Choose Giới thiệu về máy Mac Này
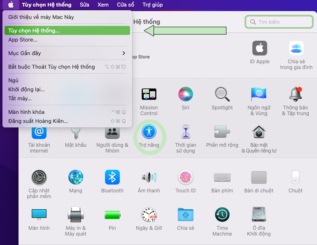317x245 pixels. click(x=67, y=17)
